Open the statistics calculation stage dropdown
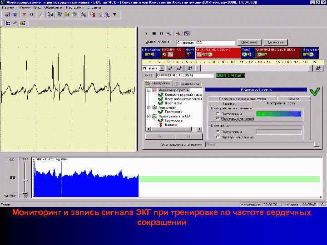This screenshot has height=245, width=327. [316, 145]
